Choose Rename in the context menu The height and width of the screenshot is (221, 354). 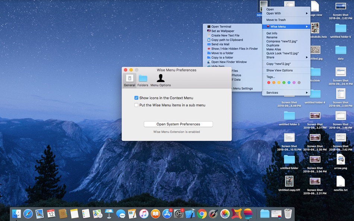tap(286, 37)
